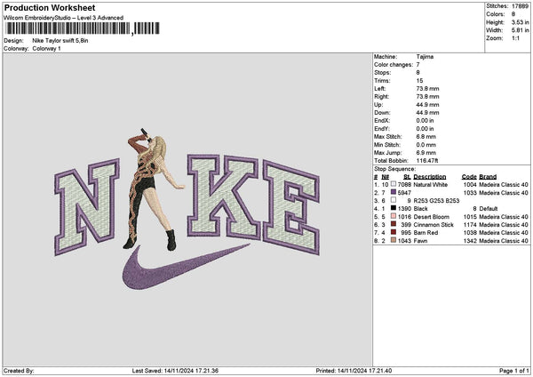The width and height of the screenshot is (533, 377).
Task: Click the barcode in the header
Action: [x=83, y=28]
